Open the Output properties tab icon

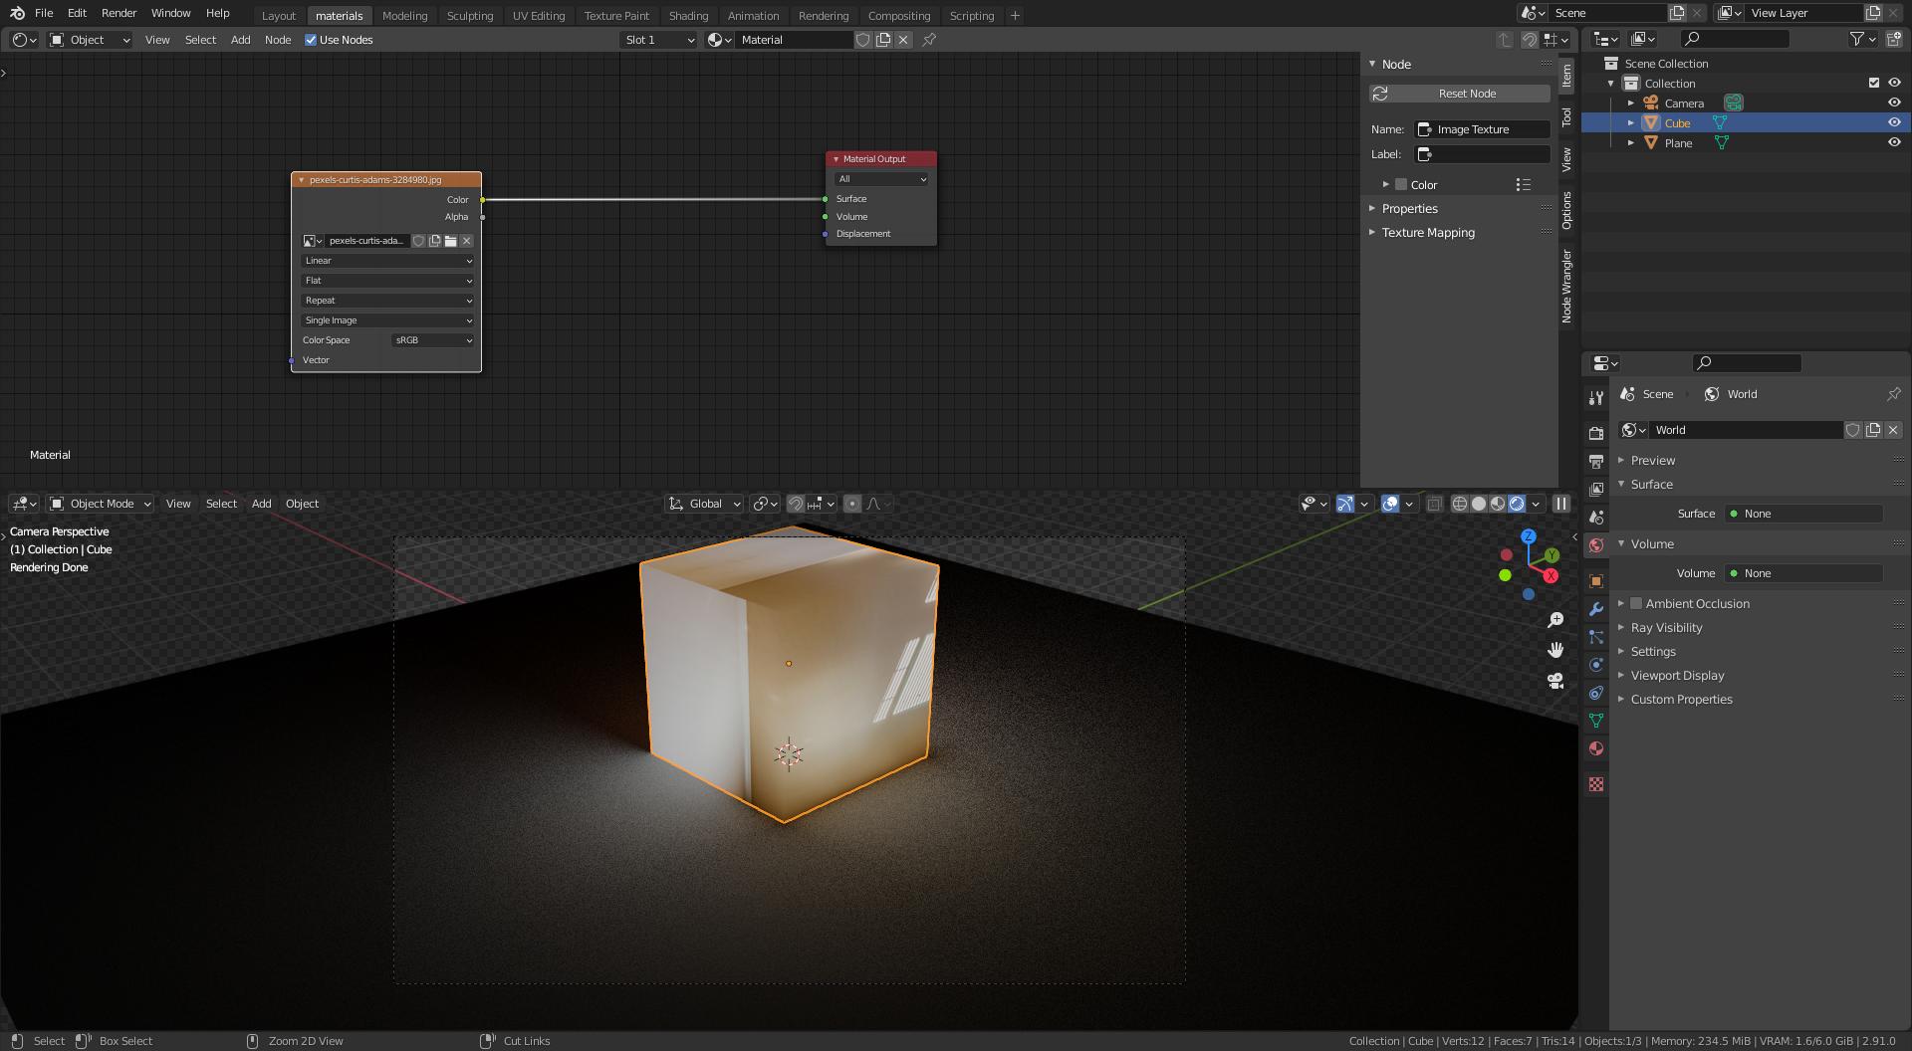pyautogui.click(x=1596, y=462)
